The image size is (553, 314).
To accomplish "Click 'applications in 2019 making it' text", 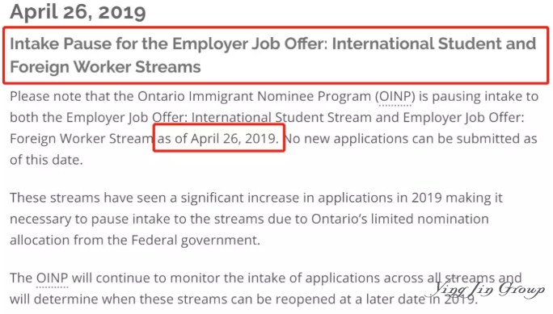I will coord(410,198).
